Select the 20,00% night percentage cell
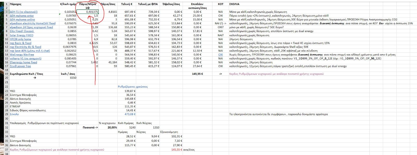The width and height of the screenshot is (417, 155). (108, 128)
